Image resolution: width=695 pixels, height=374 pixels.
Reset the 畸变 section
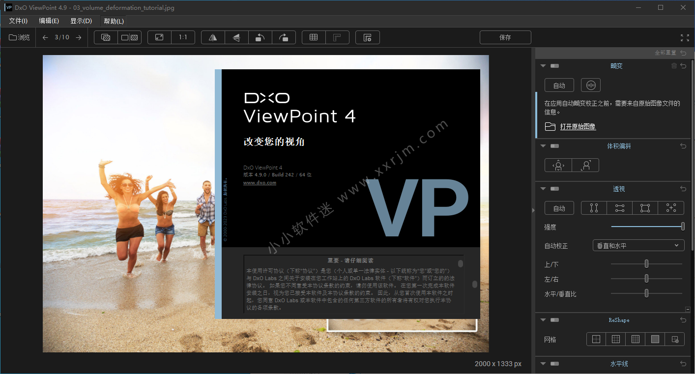[683, 66]
